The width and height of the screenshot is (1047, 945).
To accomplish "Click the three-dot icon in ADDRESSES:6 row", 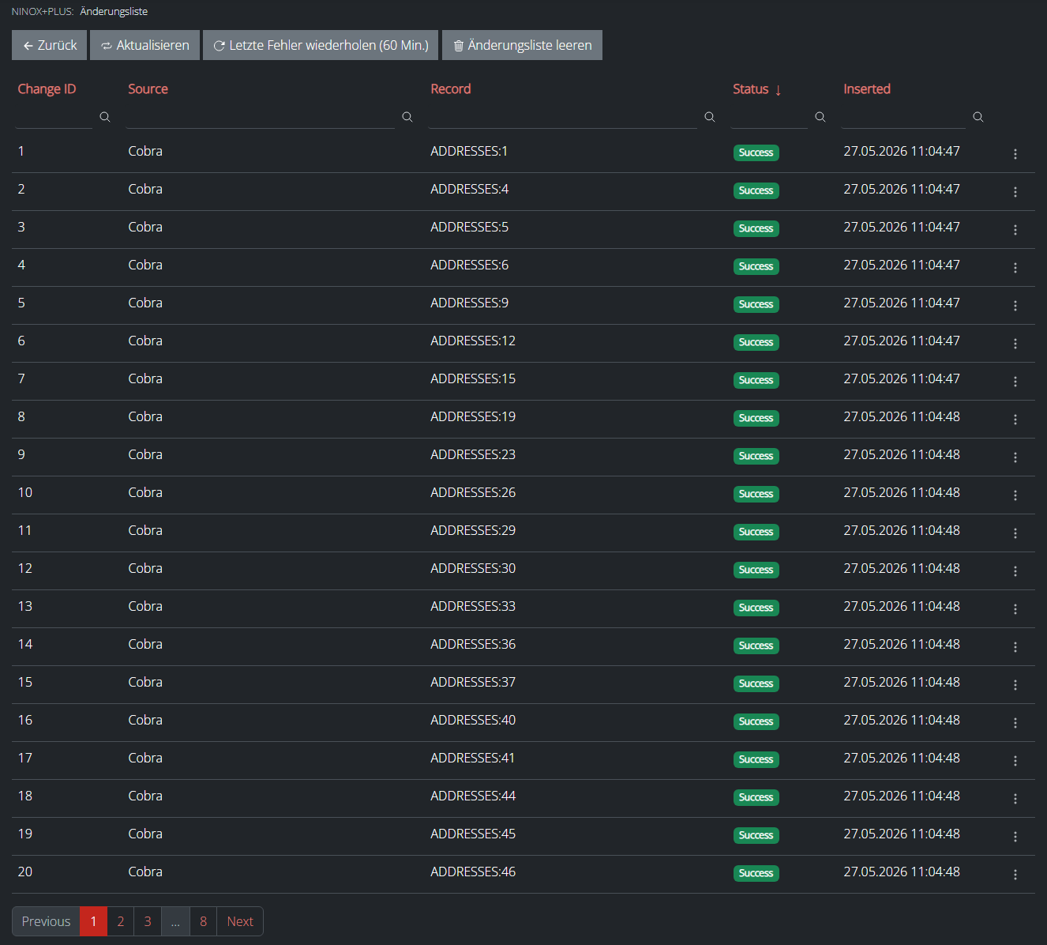I will coord(1015,268).
